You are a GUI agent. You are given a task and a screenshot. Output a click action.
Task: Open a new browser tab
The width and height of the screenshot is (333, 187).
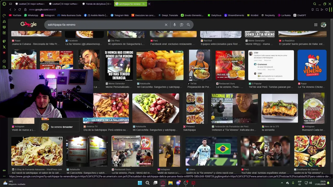point(149,4)
